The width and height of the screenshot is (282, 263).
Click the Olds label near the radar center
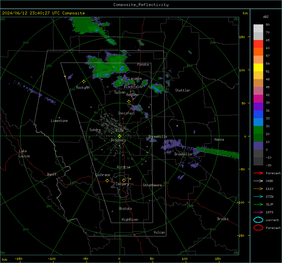coord(119,130)
